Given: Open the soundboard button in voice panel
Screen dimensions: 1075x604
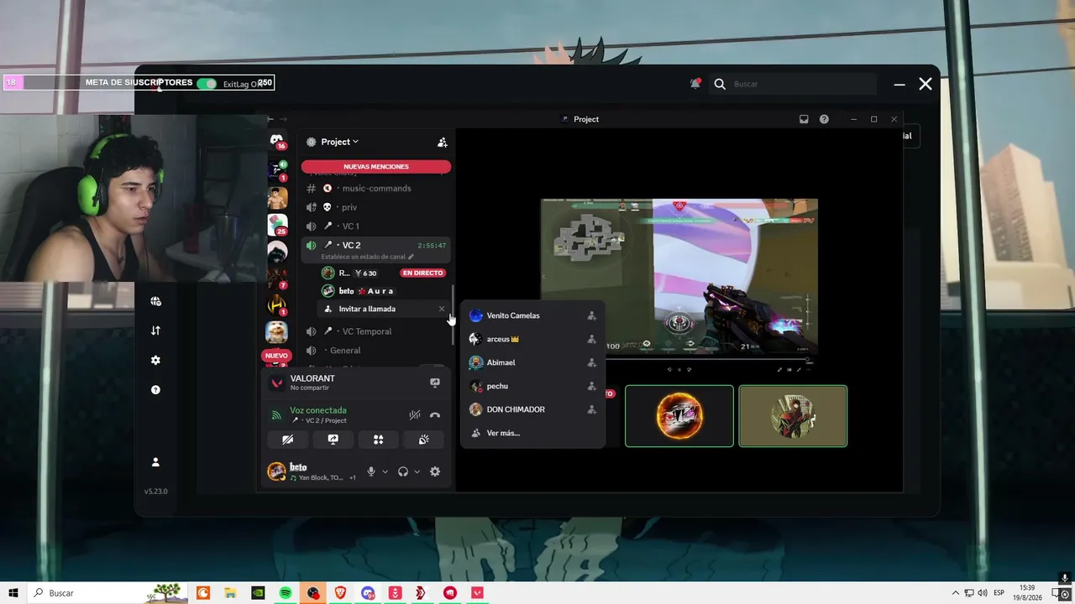Looking at the screenshot, I should (423, 440).
